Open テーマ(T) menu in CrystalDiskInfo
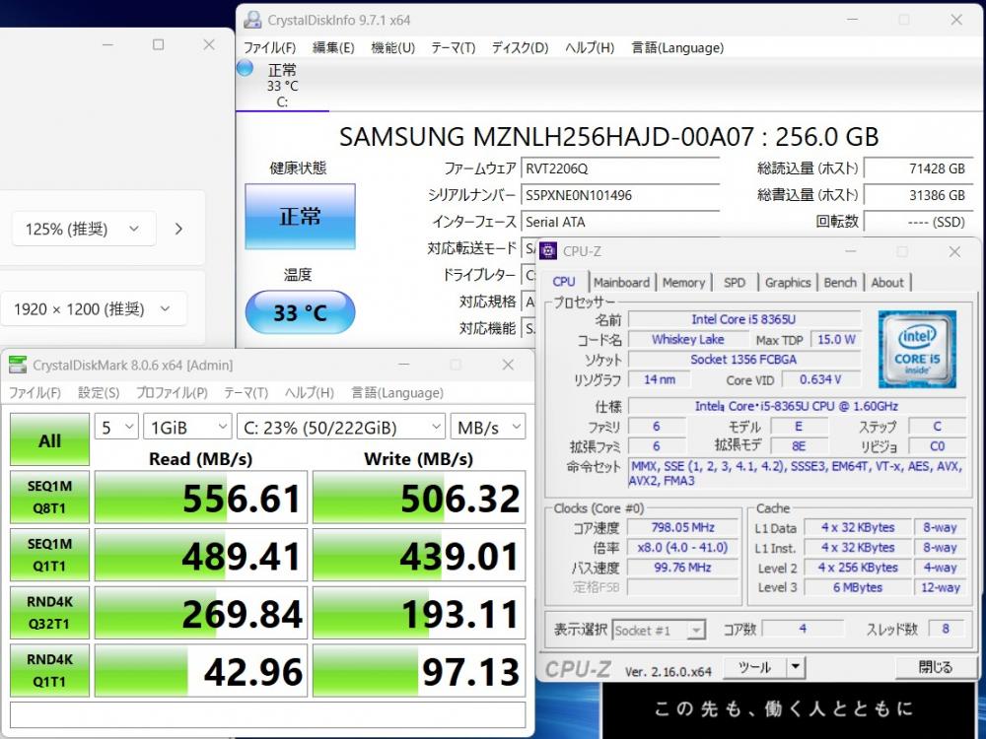 coord(453,47)
